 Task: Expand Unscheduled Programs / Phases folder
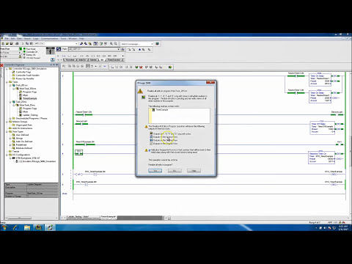[x=10, y=118]
